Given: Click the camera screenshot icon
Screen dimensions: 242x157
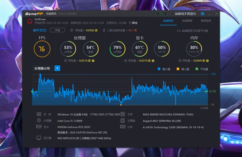Looking at the screenshot, I should [x=203, y=14].
